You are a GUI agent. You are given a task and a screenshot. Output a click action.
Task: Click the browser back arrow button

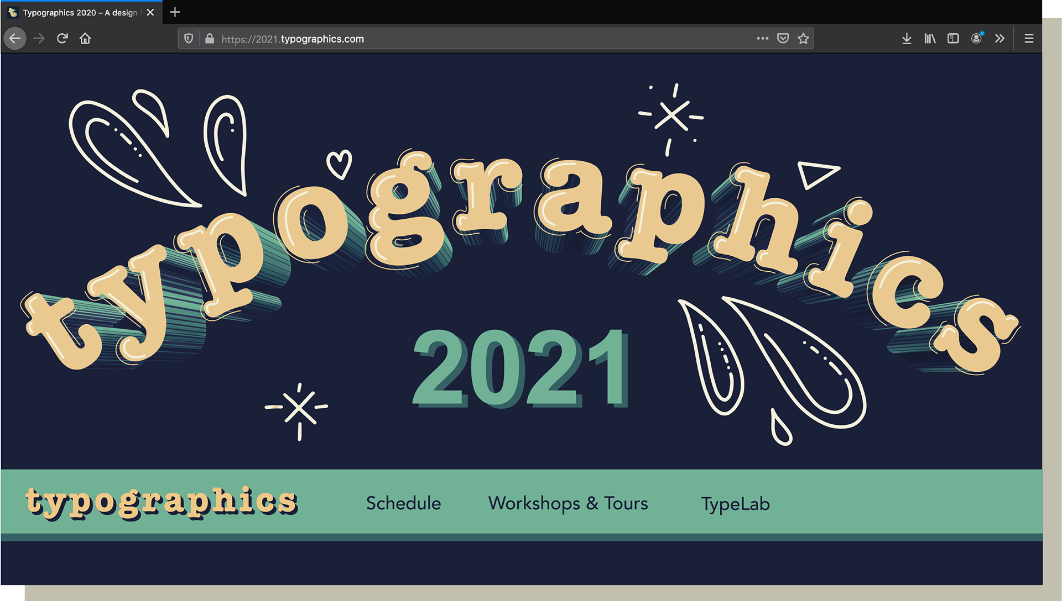(x=15, y=39)
